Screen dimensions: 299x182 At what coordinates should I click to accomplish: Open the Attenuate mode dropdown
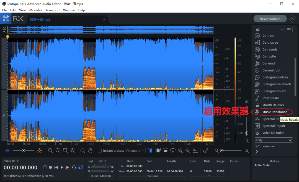coord(135,151)
